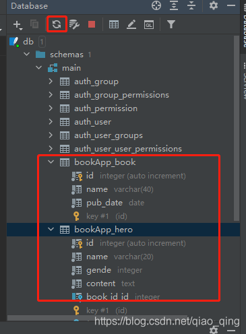
Task: Expand the auth_user_user_permissions table
Action: pos(51,149)
